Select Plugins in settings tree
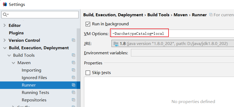234x107 pixels. click(16, 33)
